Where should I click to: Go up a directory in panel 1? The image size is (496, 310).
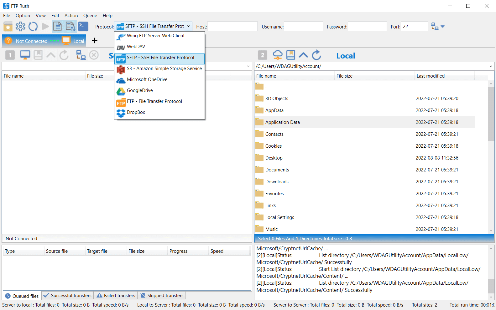coord(51,55)
